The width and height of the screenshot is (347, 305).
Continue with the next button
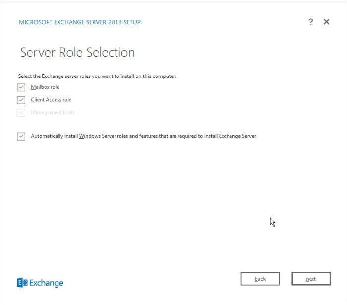[x=311, y=279]
